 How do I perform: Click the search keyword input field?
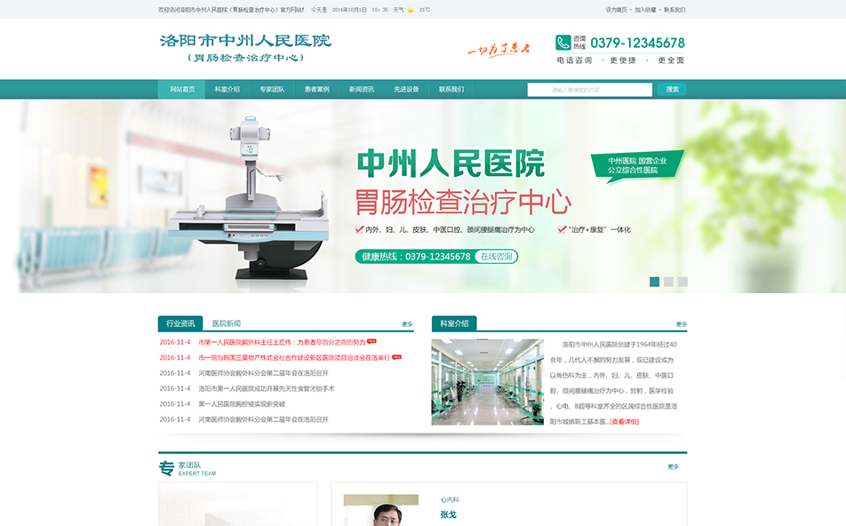pos(588,90)
